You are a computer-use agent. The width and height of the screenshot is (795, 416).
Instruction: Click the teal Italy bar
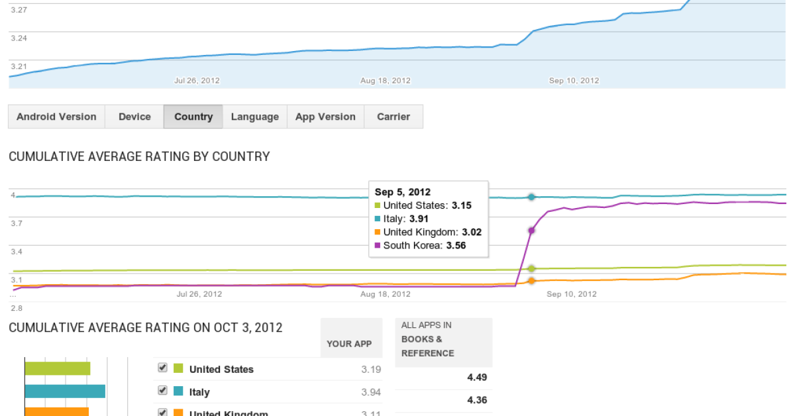(x=65, y=391)
